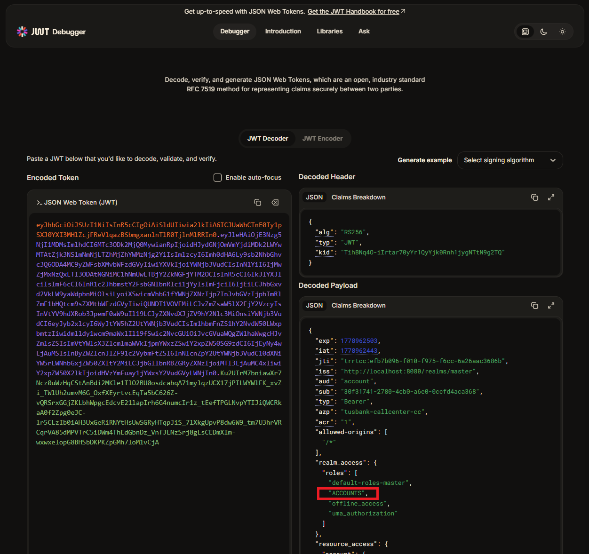Switch to system theme mode icon
589x554 pixels.
tap(525, 32)
